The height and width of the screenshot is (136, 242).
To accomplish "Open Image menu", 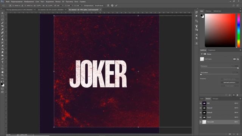I will coord(29,2).
